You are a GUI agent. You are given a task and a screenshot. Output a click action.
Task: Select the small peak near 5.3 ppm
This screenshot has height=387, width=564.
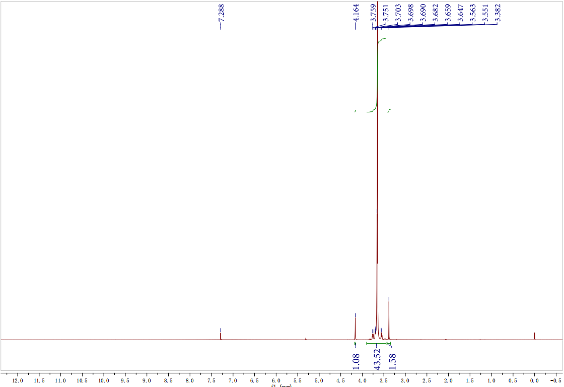coord(306,338)
